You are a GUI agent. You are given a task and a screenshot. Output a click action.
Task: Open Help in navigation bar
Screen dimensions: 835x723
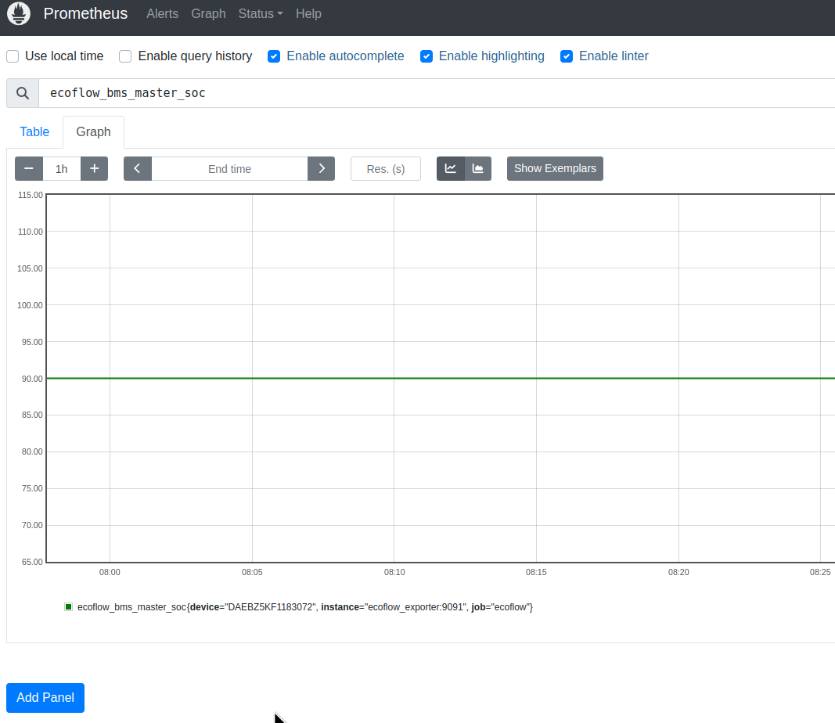tap(308, 14)
